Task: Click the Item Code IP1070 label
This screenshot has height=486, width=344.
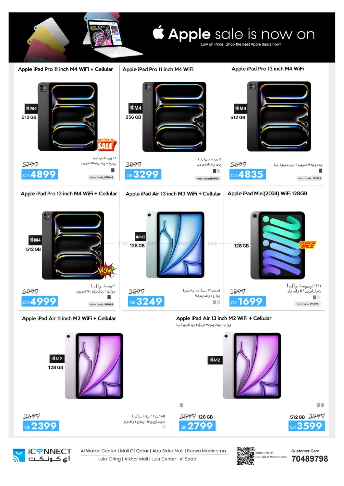Action: pos(308,304)
